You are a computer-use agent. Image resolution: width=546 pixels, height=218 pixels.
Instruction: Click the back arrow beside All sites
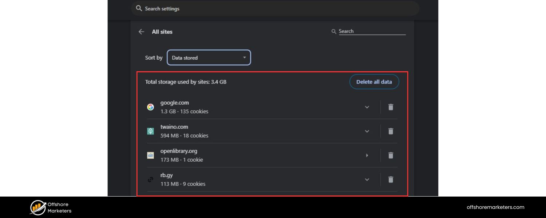point(141,32)
